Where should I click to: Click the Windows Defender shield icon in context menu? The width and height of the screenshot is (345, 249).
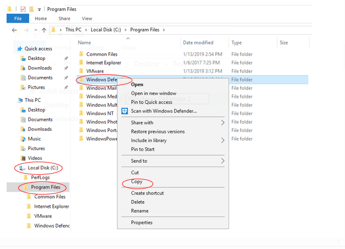point(125,111)
